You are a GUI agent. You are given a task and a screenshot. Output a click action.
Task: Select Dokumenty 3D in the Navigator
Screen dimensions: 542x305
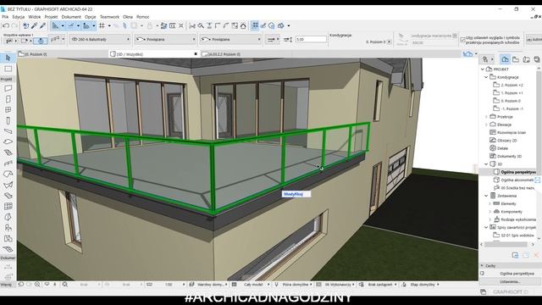click(506, 156)
